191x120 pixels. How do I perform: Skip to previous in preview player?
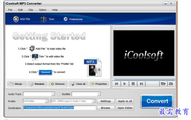[117, 84]
